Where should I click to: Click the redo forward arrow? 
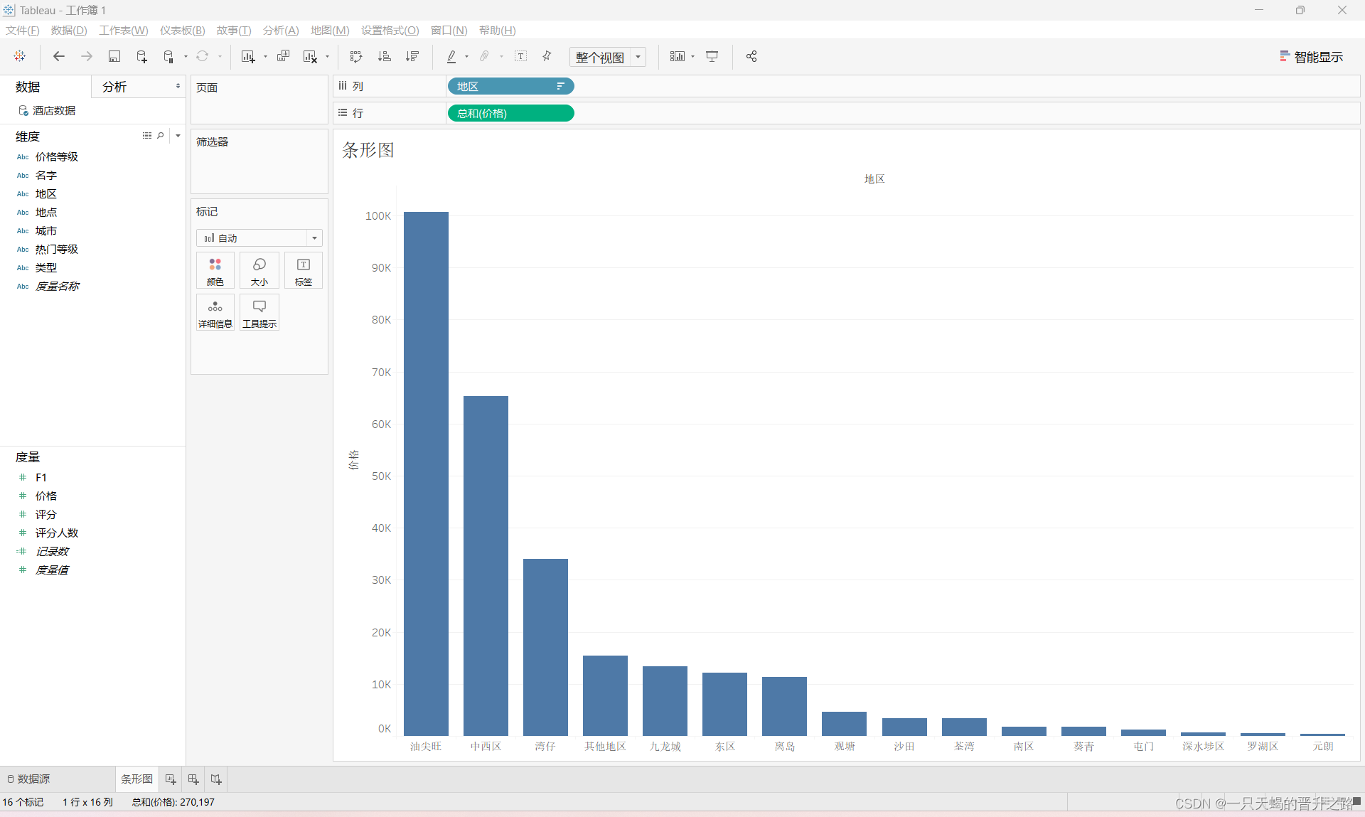(87, 56)
